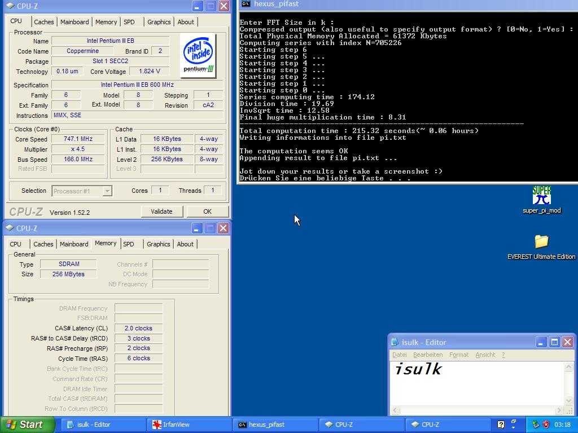578x433 pixels.
Task: Click the Package value 'Slot 1 SECC2'
Action: coord(110,61)
